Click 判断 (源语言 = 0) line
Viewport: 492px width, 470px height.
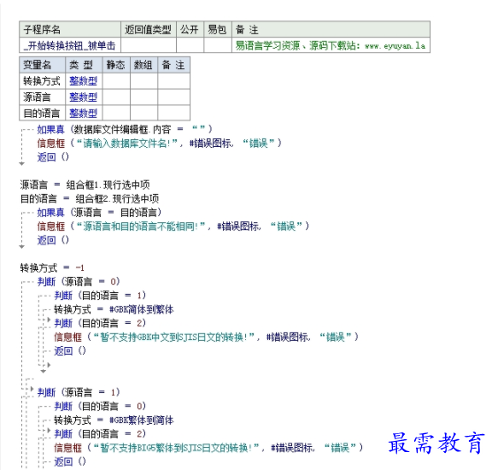[x=79, y=282]
